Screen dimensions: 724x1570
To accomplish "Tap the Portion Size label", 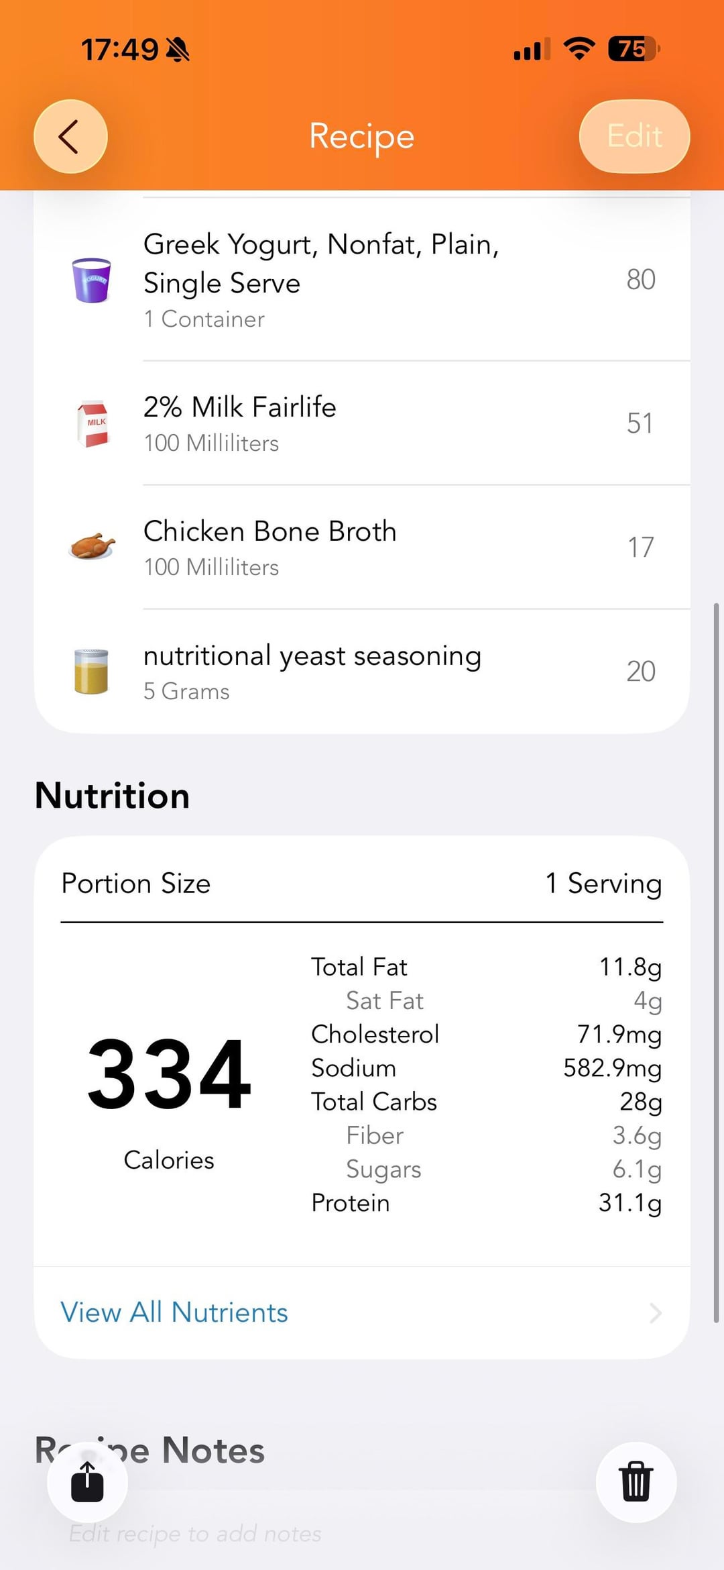I will tap(136, 884).
